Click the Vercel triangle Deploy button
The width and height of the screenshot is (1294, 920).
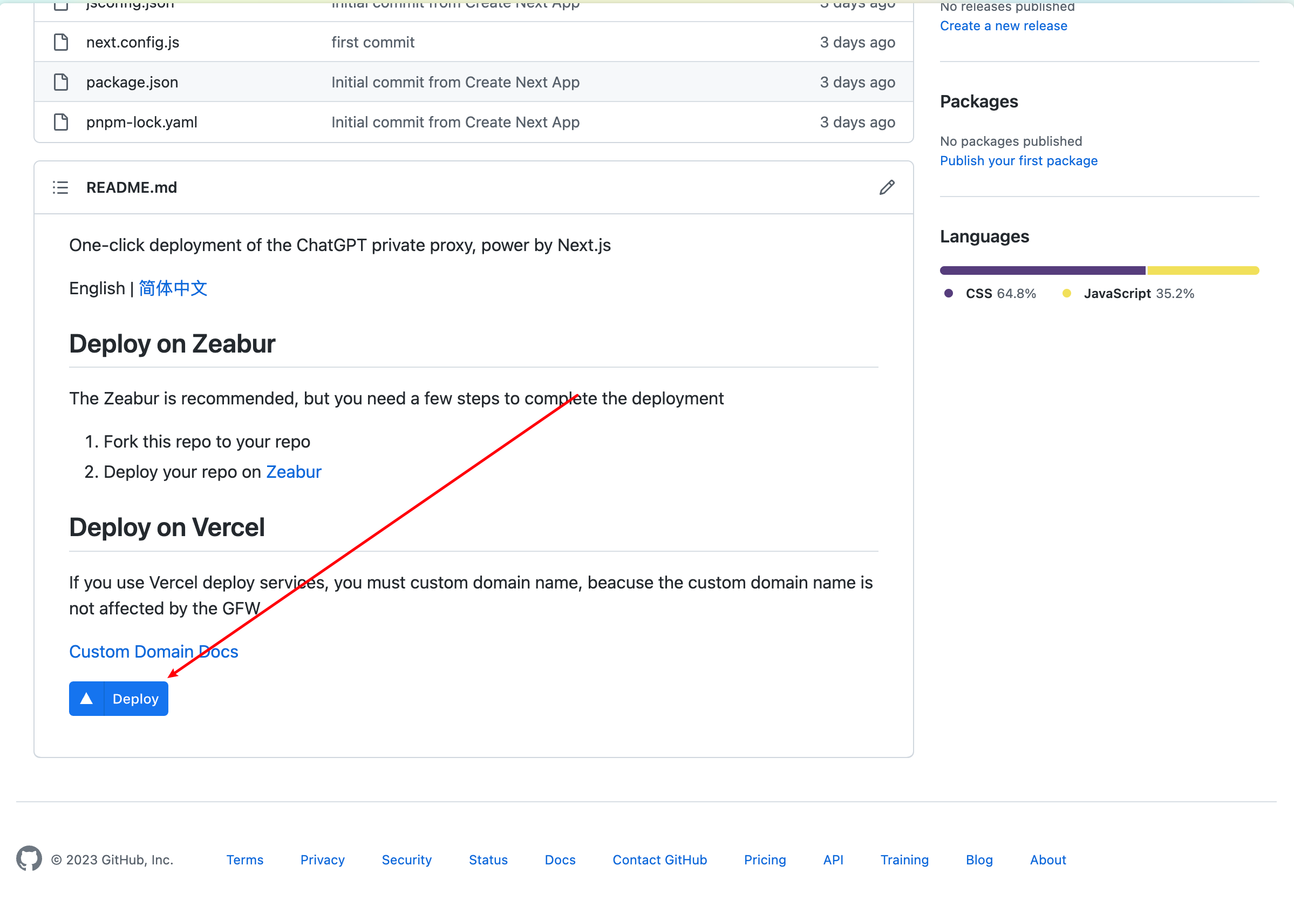118,699
